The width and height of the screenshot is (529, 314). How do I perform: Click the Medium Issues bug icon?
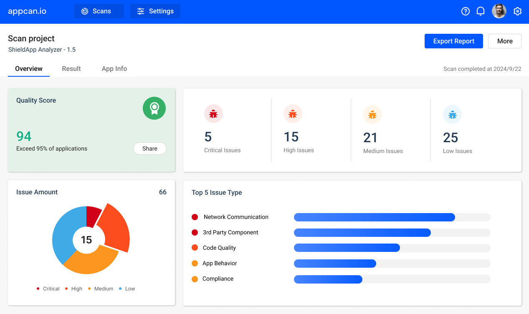[372, 114]
